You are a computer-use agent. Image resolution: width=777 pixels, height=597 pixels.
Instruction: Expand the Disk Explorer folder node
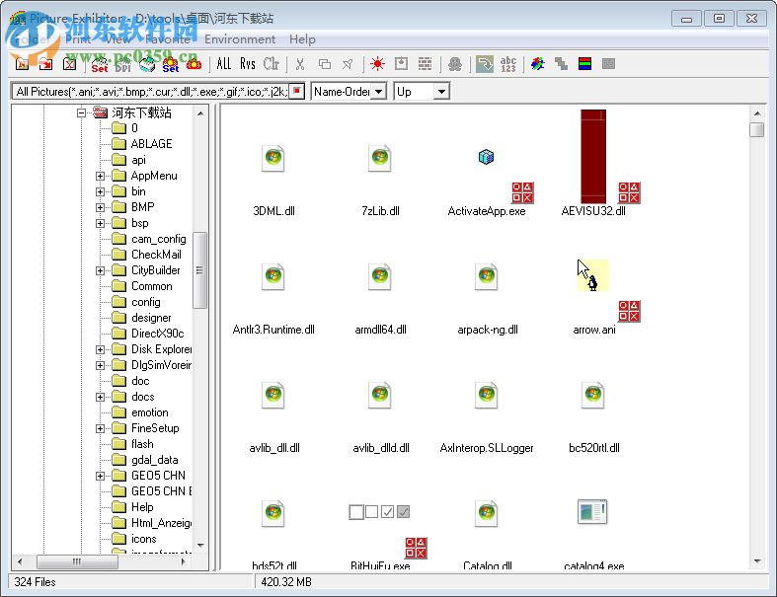click(x=100, y=349)
